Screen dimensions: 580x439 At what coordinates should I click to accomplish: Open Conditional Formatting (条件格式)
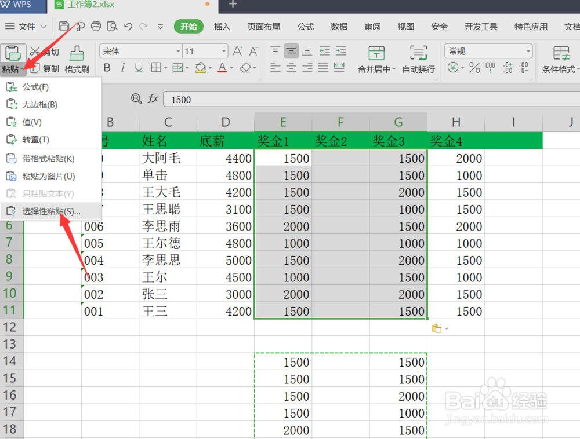coord(560,59)
